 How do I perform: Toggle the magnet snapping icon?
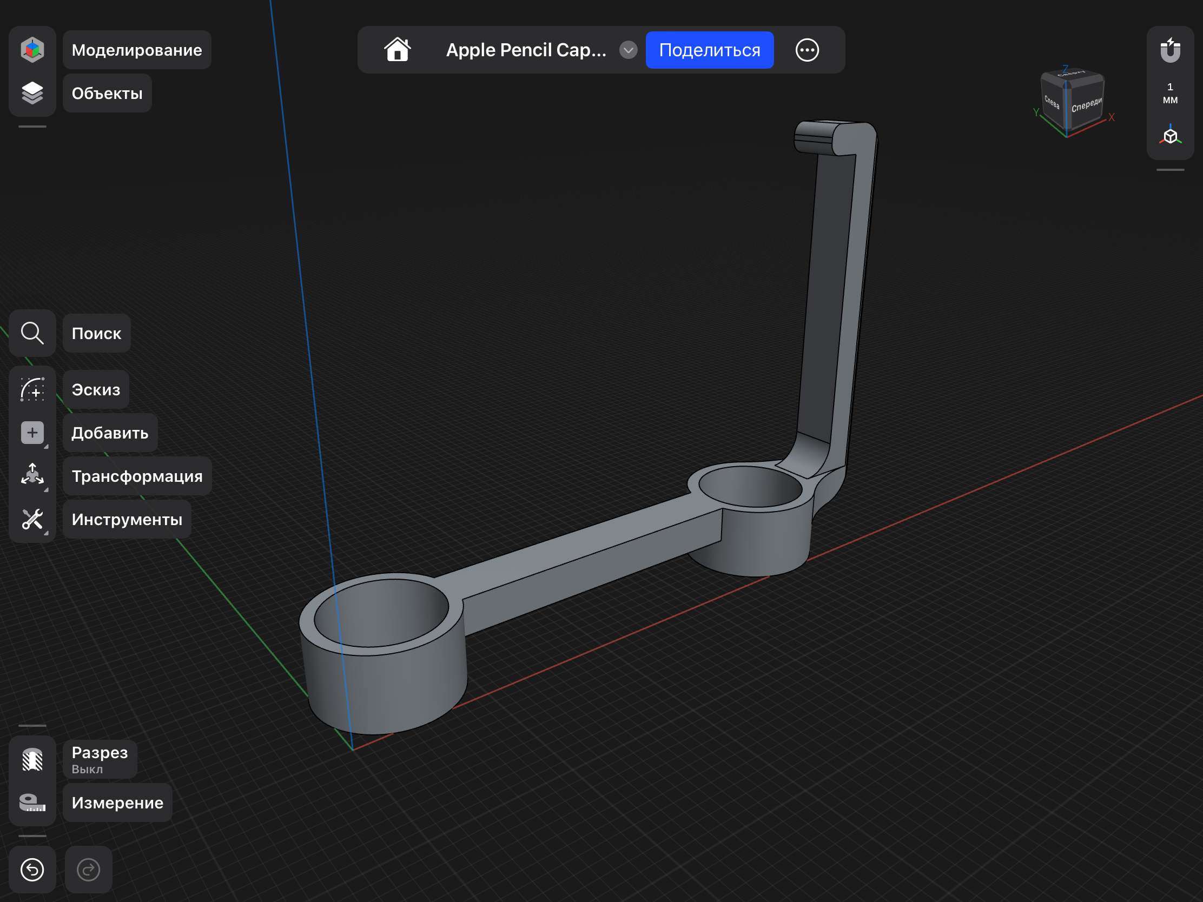coord(1169,50)
